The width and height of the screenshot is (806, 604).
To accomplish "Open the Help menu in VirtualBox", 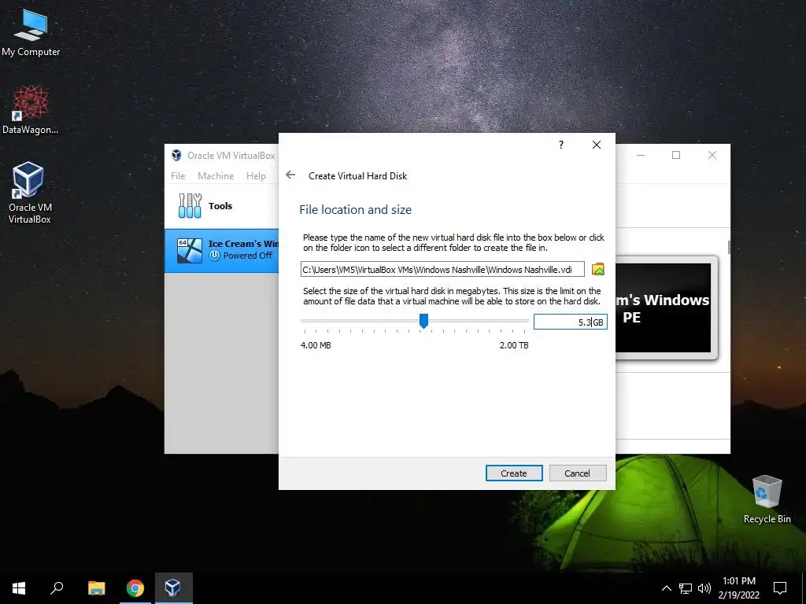I will tap(256, 175).
